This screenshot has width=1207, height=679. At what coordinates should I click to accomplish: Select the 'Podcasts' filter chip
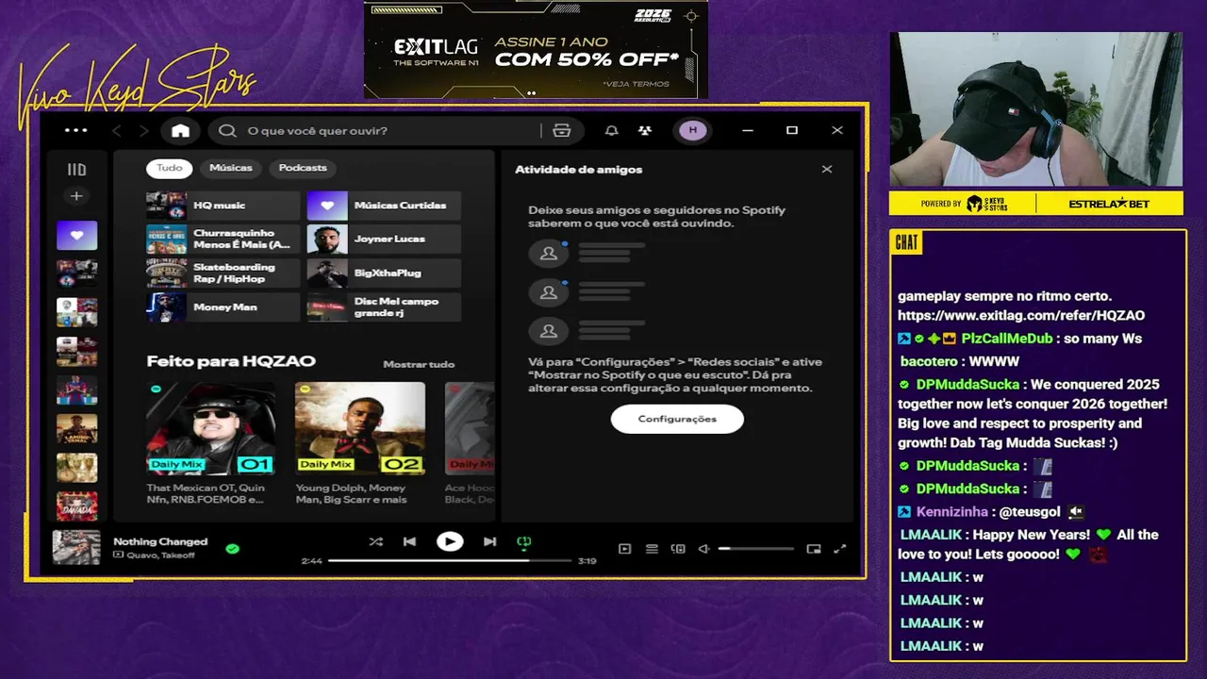tap(303, 168)
